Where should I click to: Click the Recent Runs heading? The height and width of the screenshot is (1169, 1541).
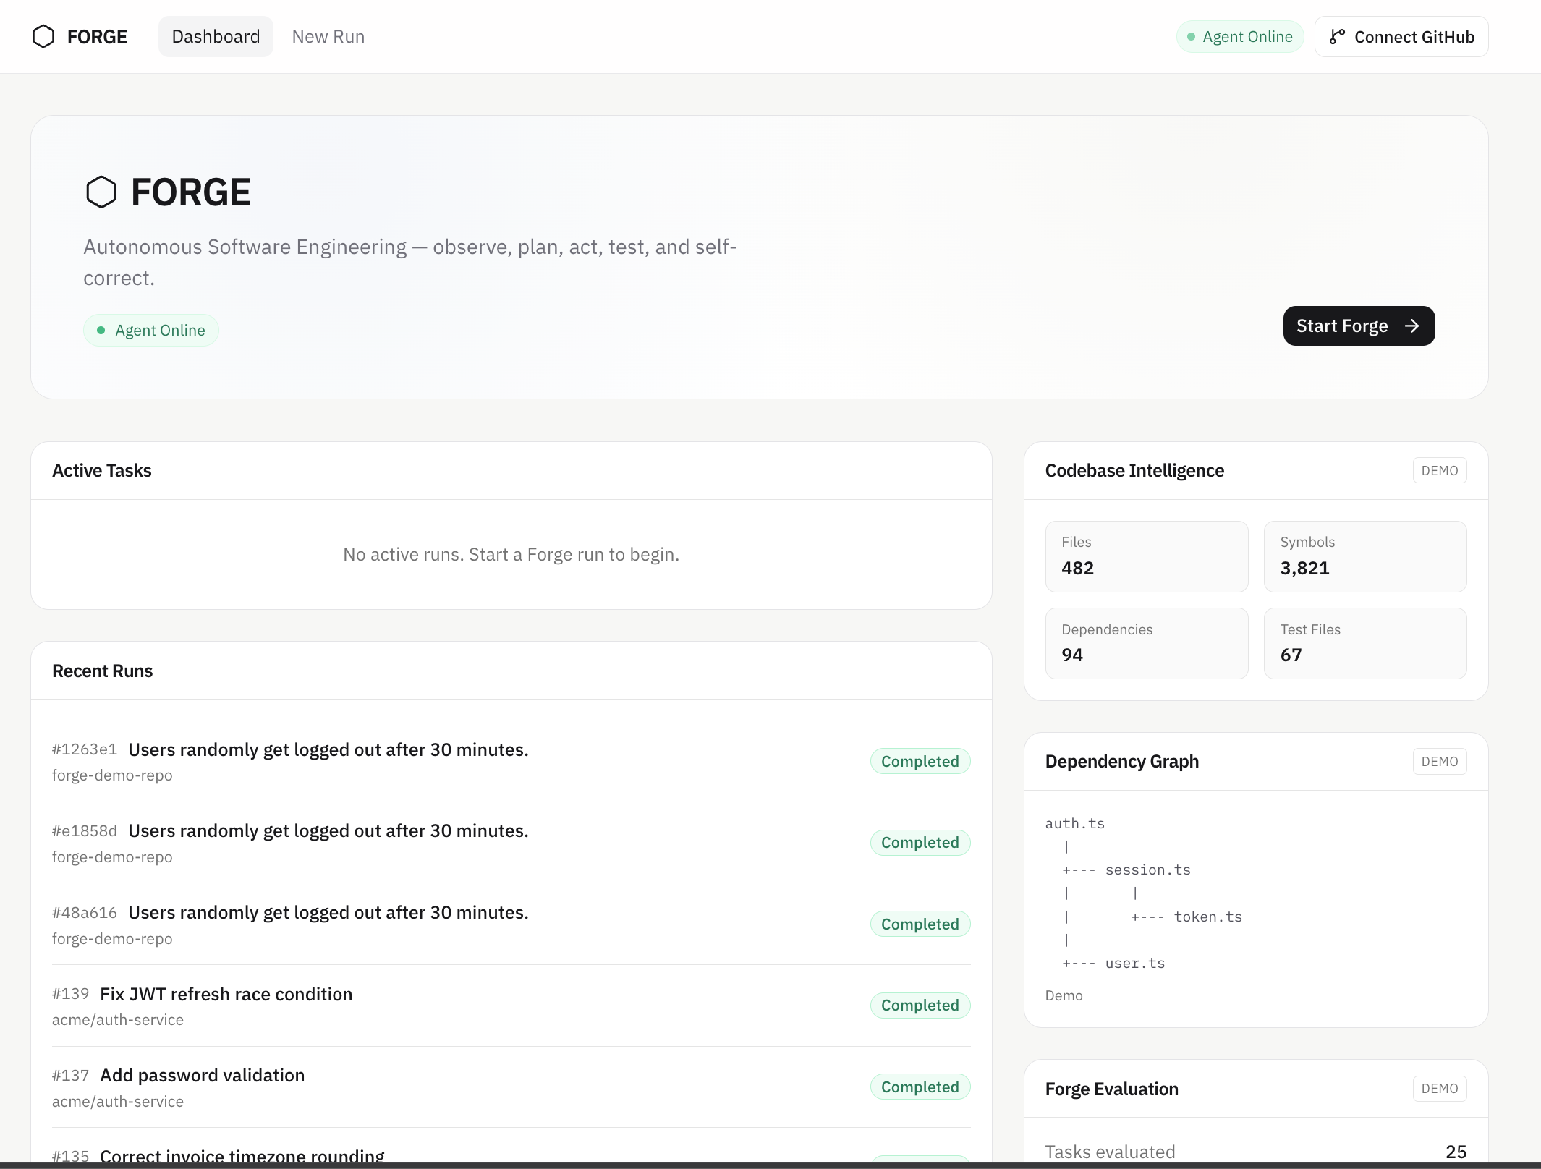(103, 671)
